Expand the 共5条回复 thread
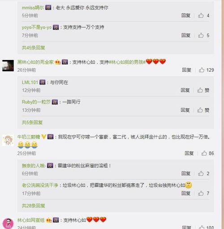The width and height of the screenshot is (224, 229). point(32,123)
